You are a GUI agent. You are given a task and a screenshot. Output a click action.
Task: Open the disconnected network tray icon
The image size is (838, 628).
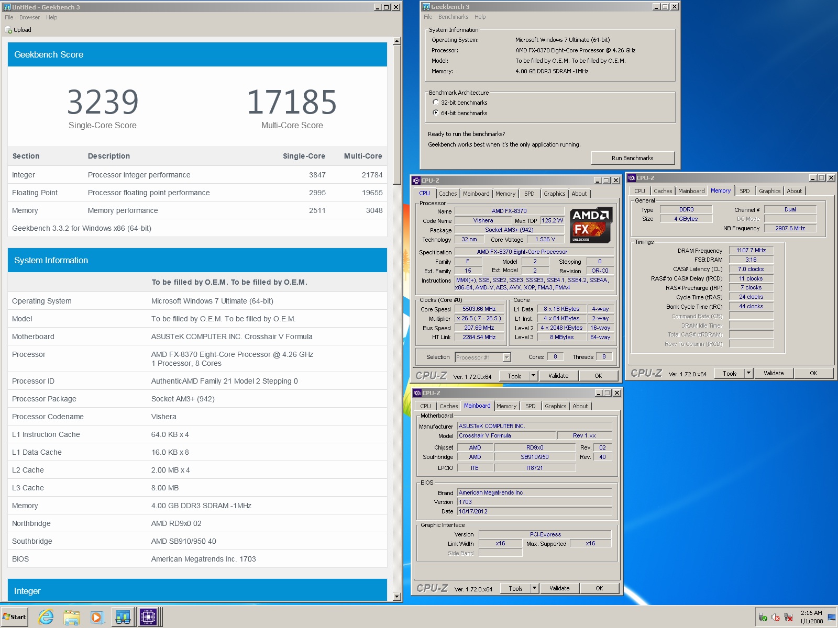788,618
